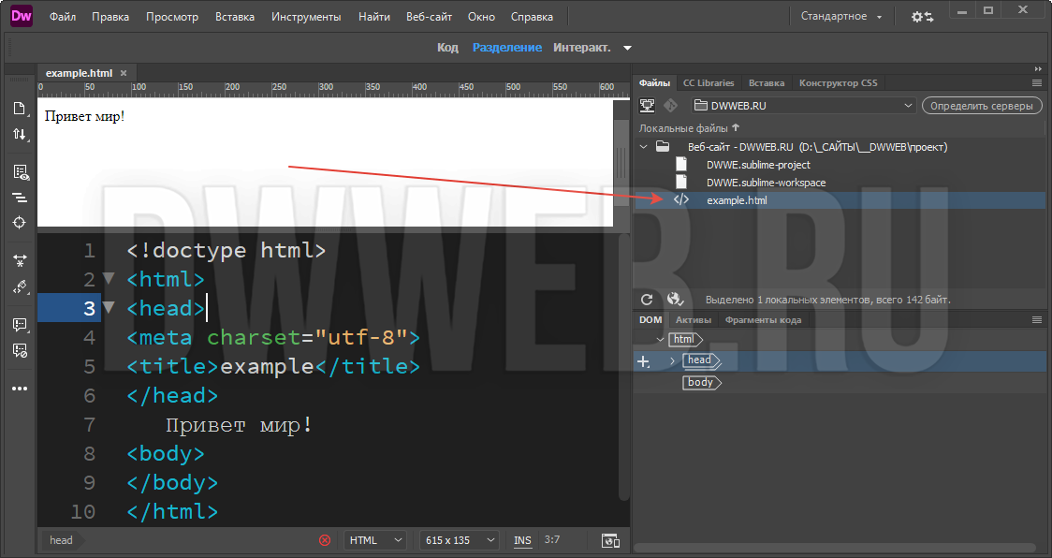Turn on Inspect mode crosshair icon
This screenshot has height=558, width=1052.
click(19, 222)
